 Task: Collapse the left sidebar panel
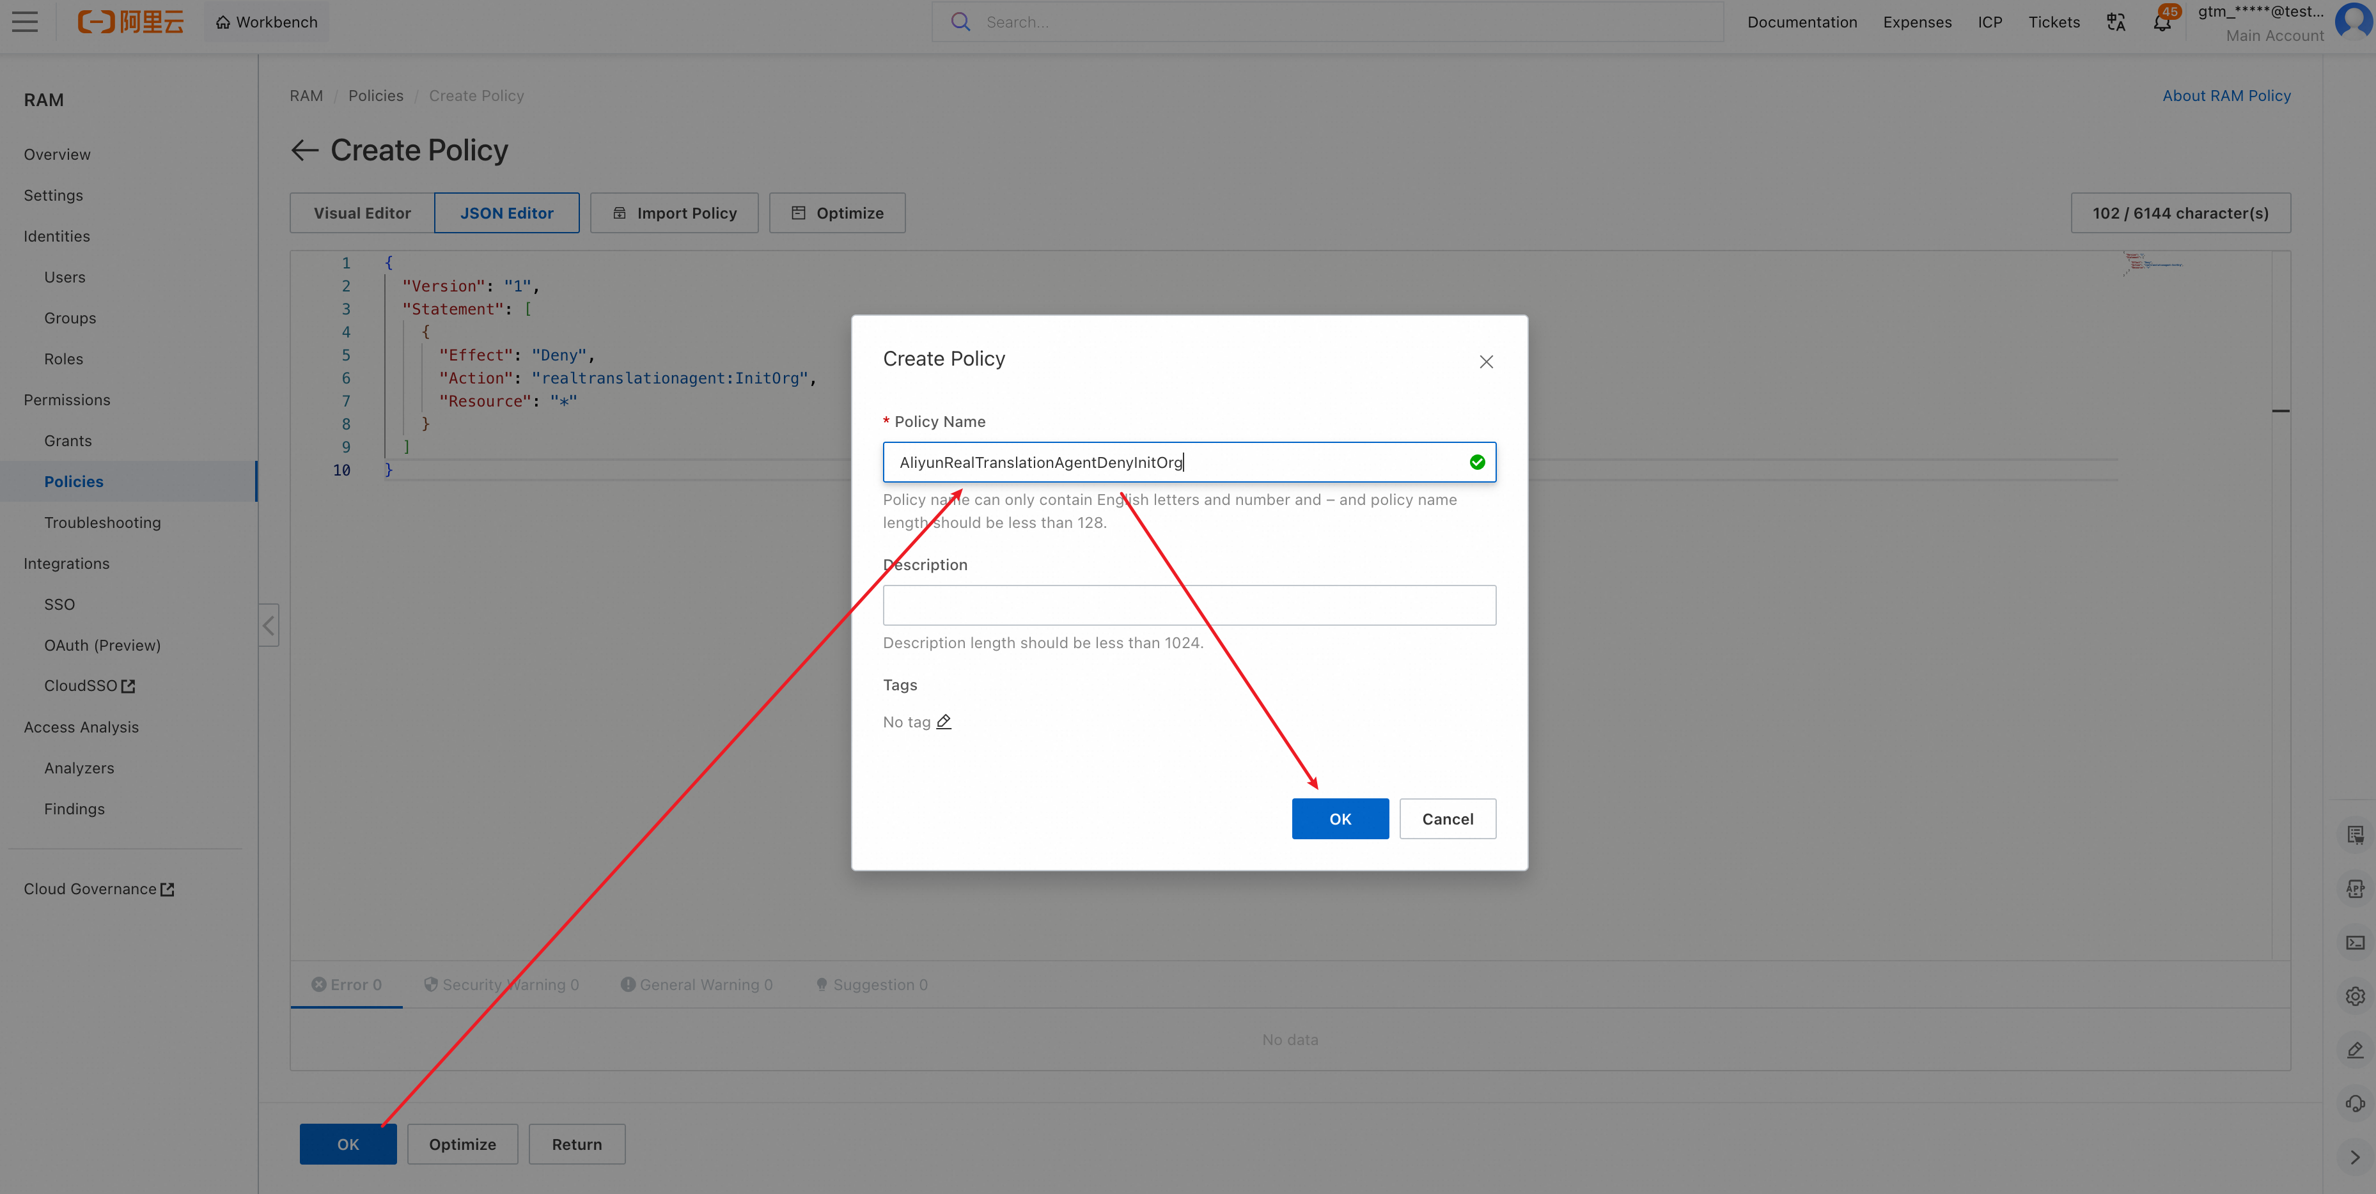(x=269, y=625)
